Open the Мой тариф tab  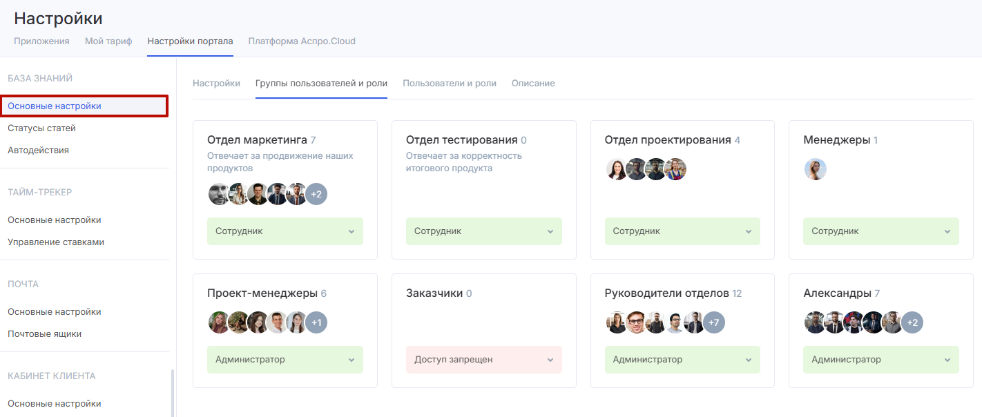[x=108, y=41]
